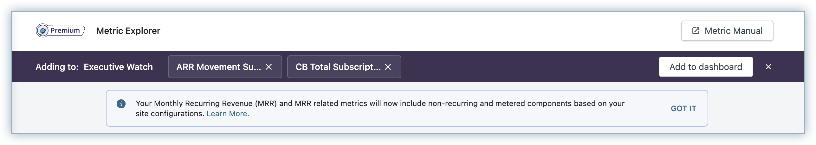Click Add to dashboard button
Screen dimensions: 816x145
706,67
